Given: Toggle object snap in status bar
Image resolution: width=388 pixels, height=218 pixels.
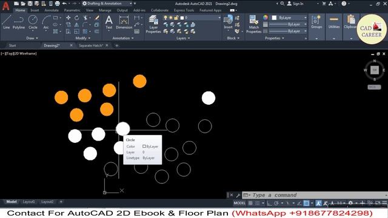Looking at the screenshot, I should point(306,203).
